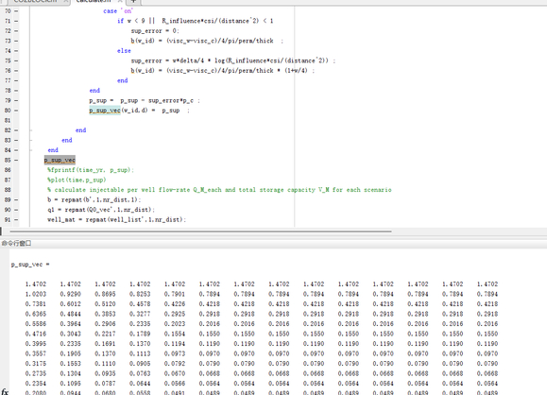The width and height of the screenshot is (547, 395).
Task: Click the editor horizontal scrollbar thumb
Action: click(200, 231)
